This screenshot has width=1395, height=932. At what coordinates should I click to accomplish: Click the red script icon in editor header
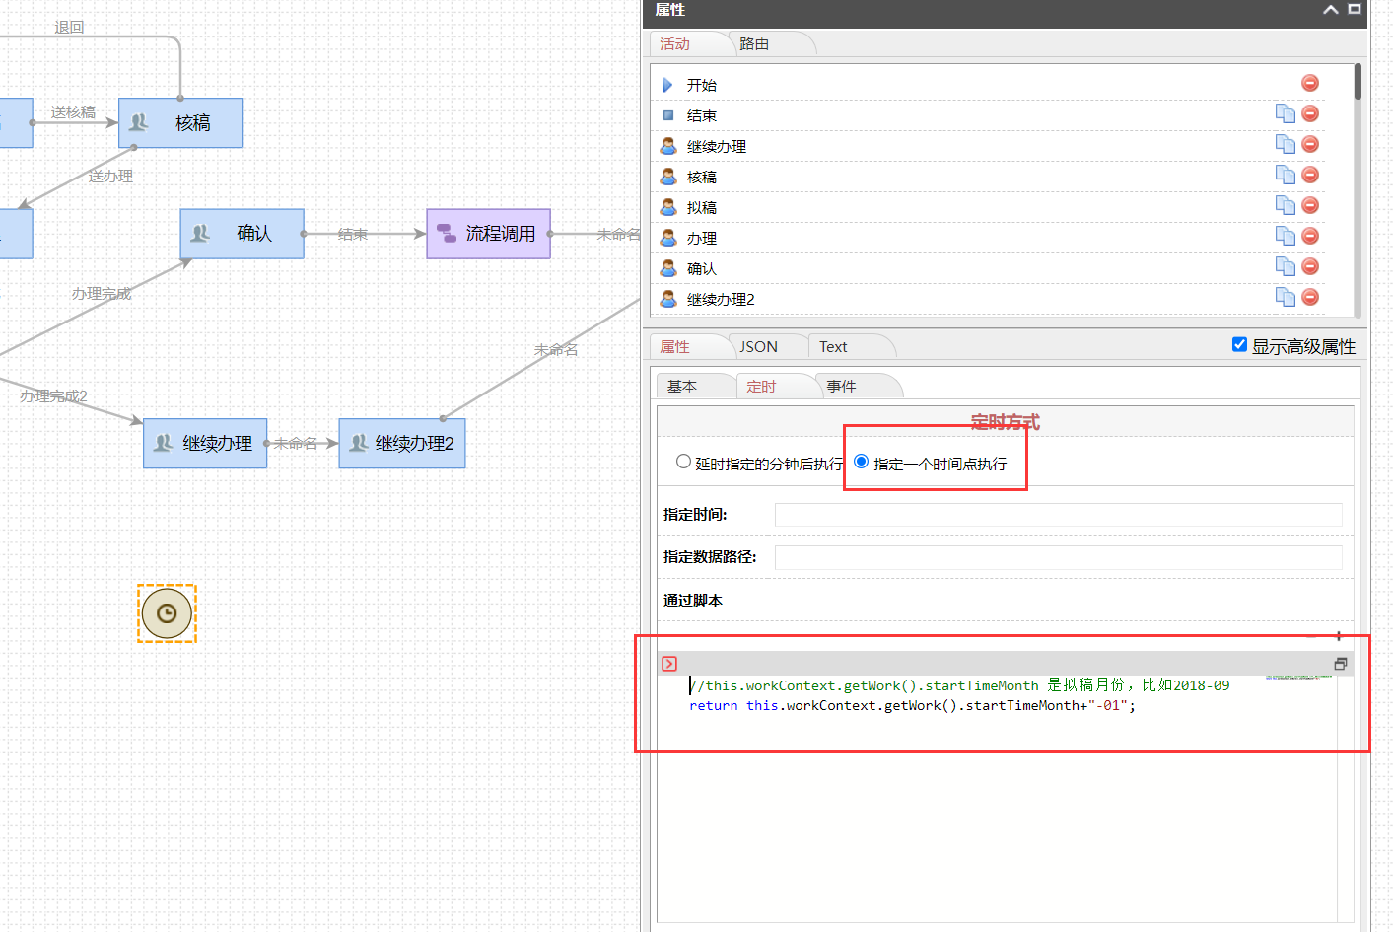pos(669,664)
